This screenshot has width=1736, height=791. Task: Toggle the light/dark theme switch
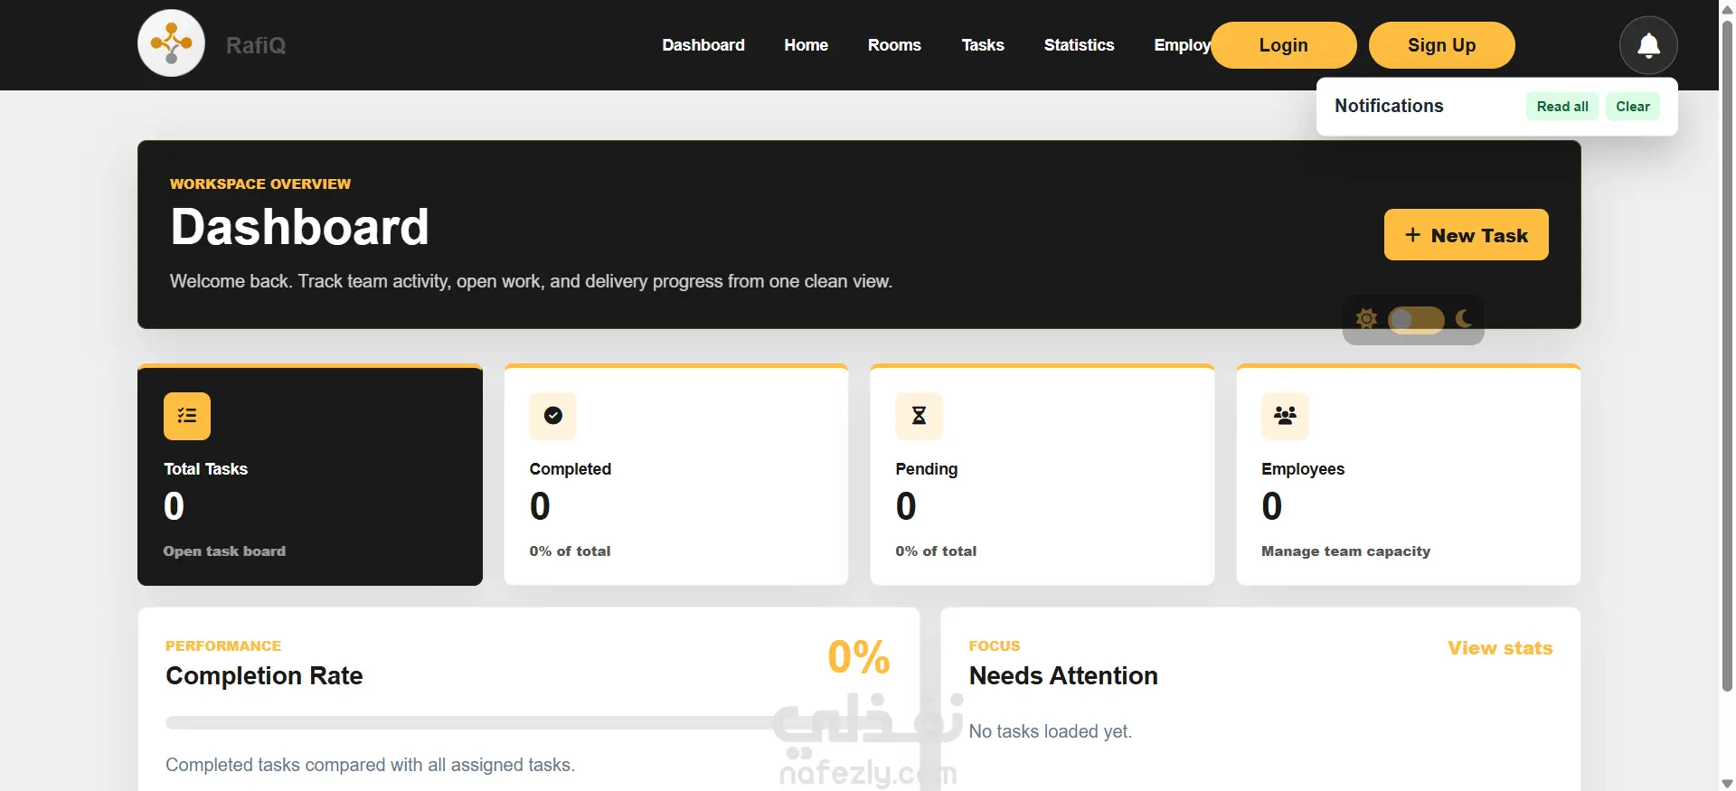point(1416,319)
